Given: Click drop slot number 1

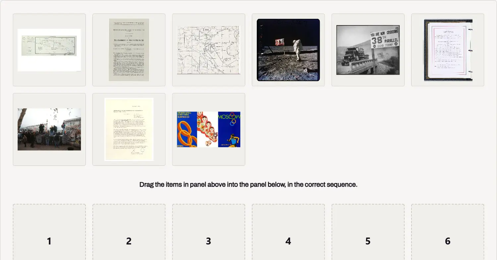Looking at the screenshot, I should pyautogui.click(x=49, y=232).
